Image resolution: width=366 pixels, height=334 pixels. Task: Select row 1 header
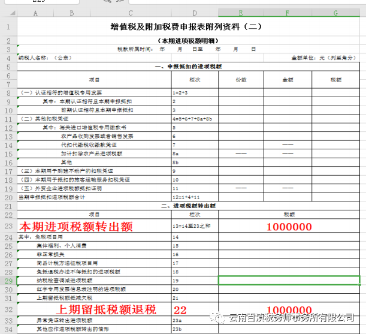[x=8, y=26]
